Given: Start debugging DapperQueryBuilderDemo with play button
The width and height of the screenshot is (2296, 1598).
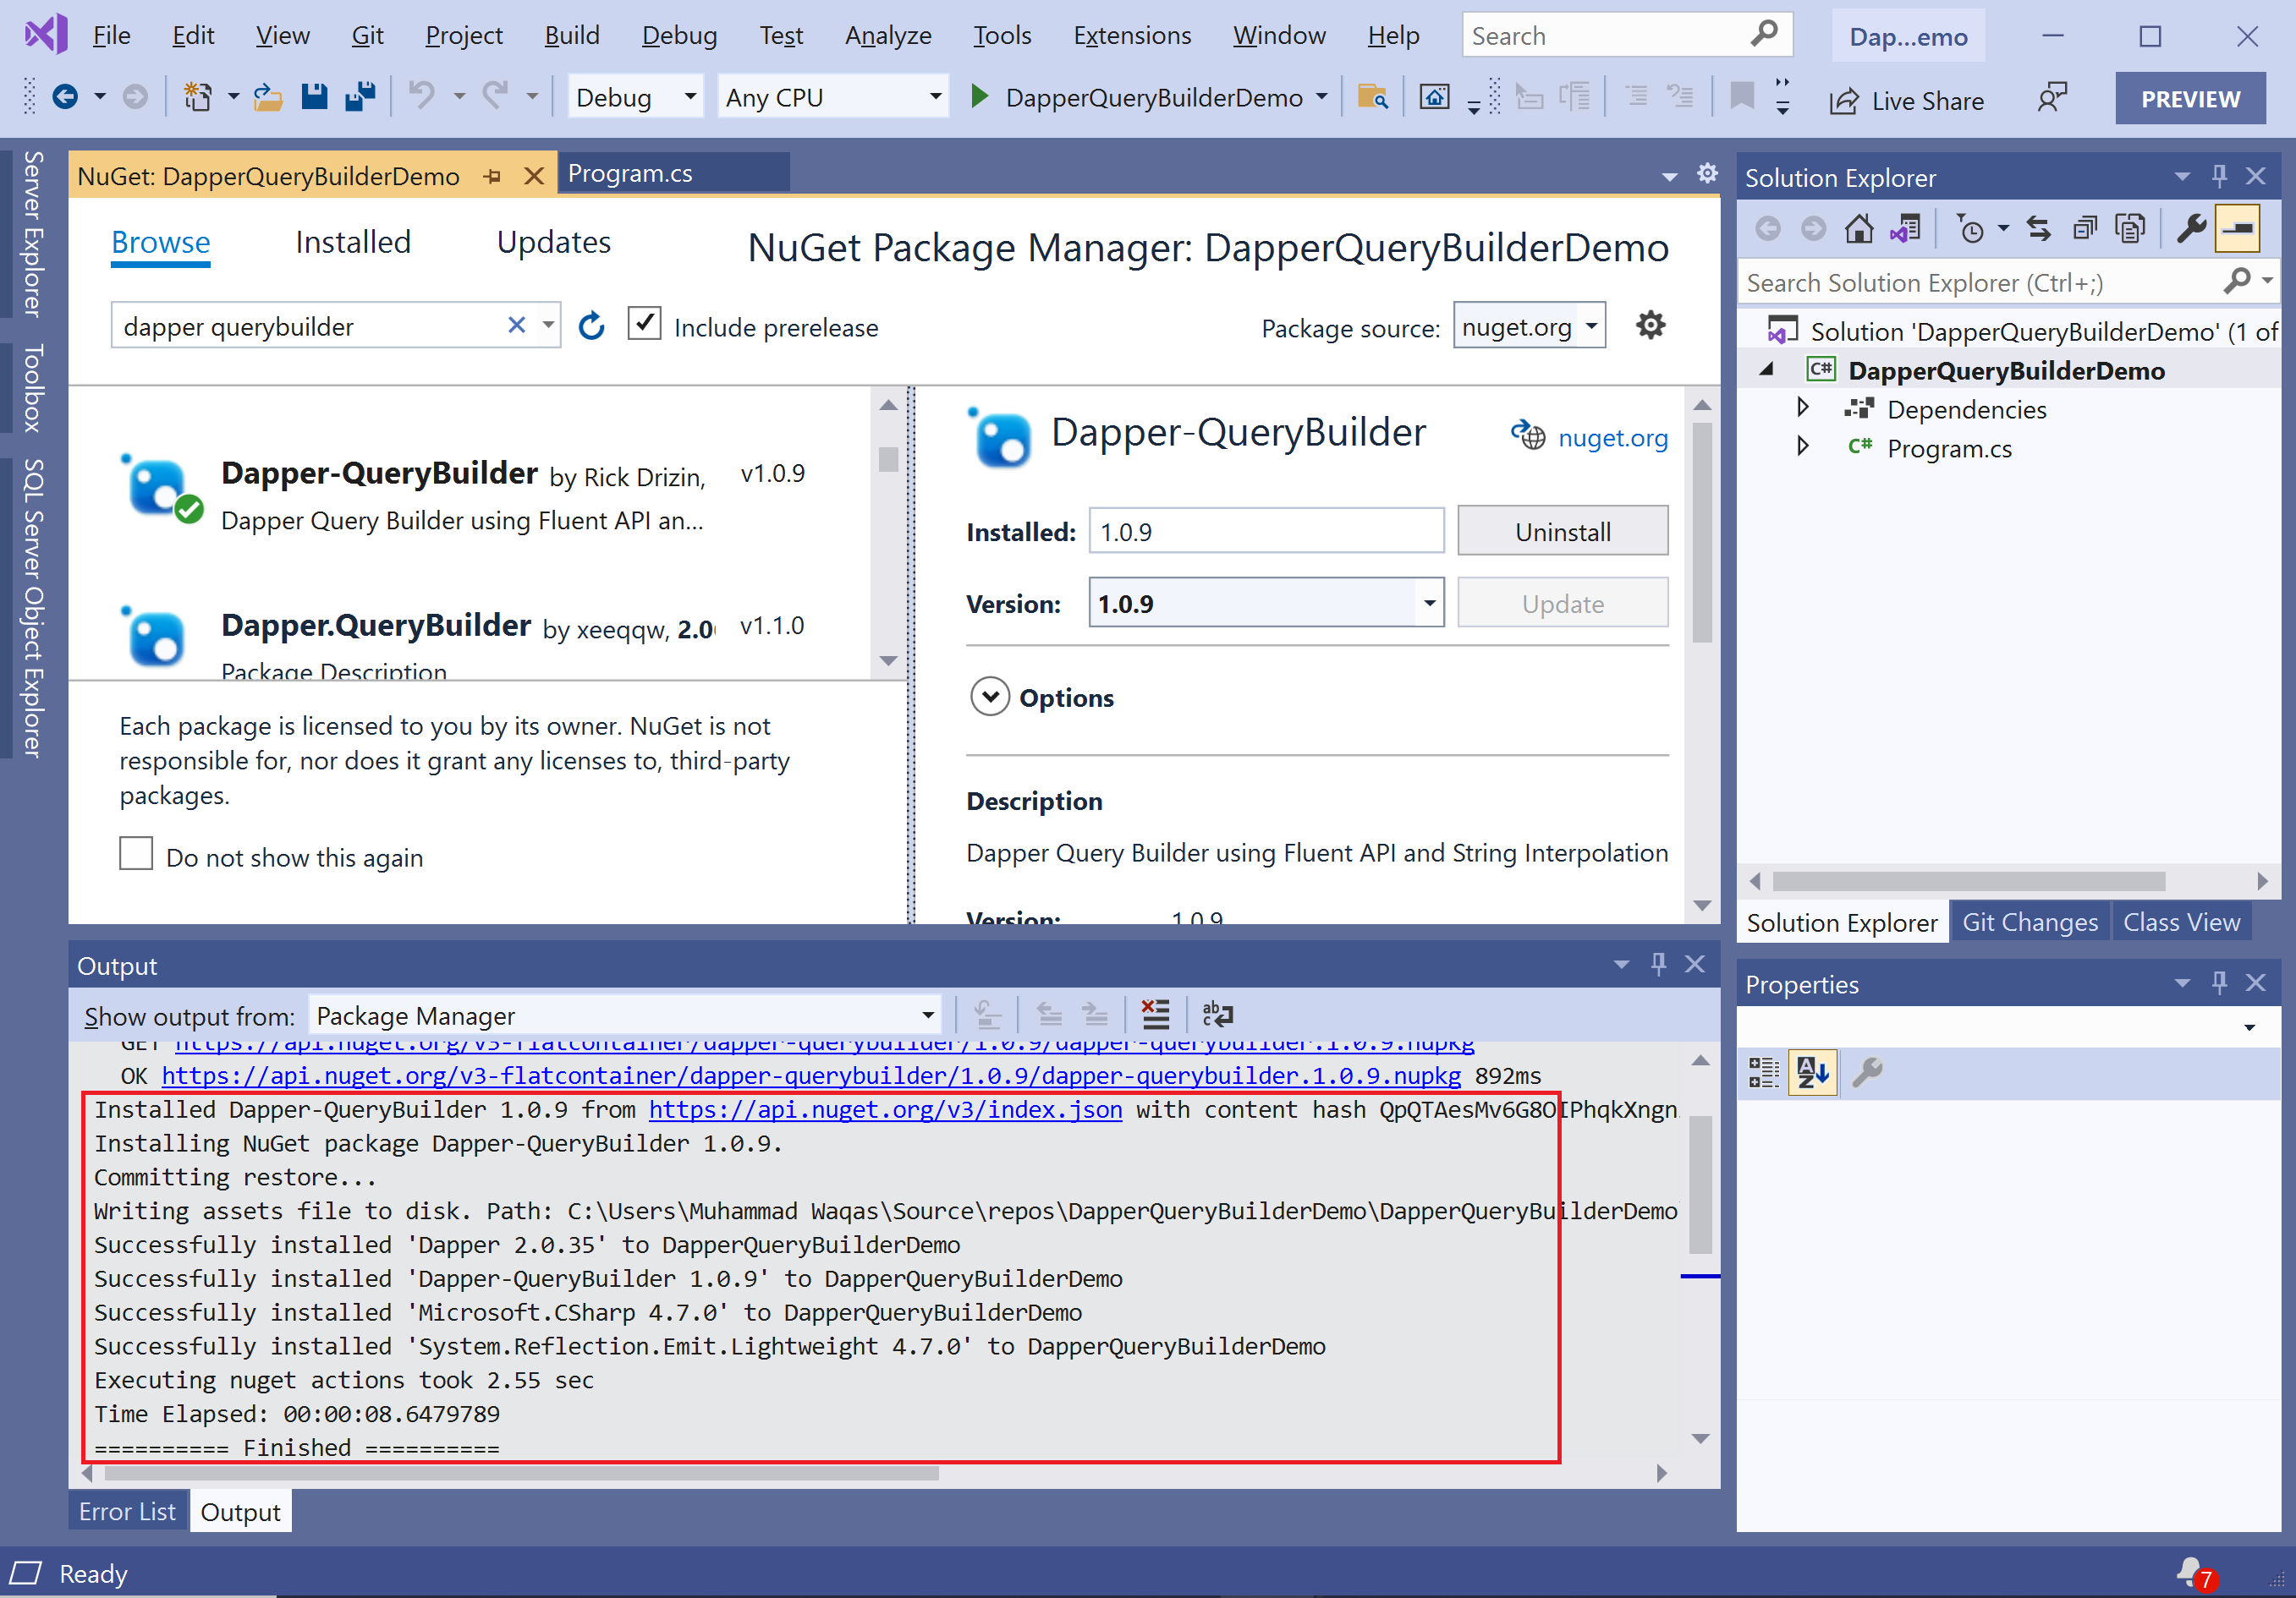Looking at the screenshot, I should tap(980, 97).
